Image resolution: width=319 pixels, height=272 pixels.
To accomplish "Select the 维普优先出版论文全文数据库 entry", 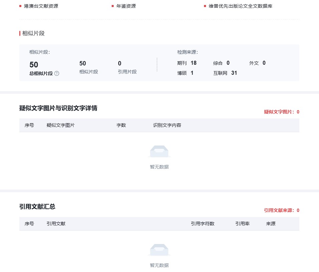I will click(x=240, y=6).
